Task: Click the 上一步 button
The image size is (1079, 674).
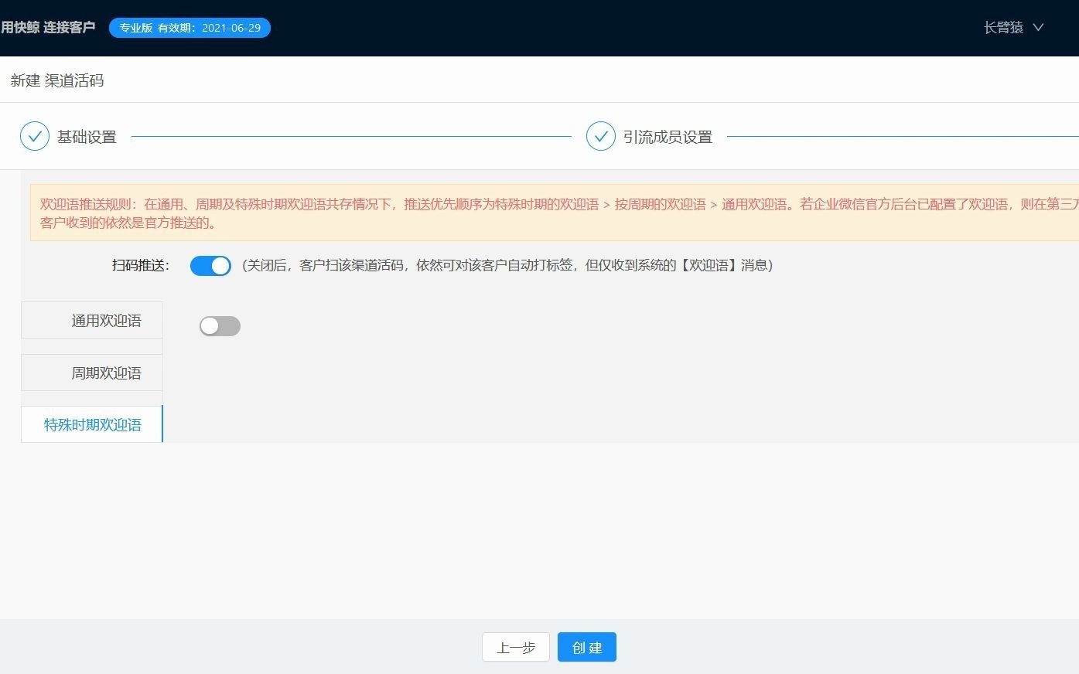Action: pyautogui.click(x=516, y=648)
